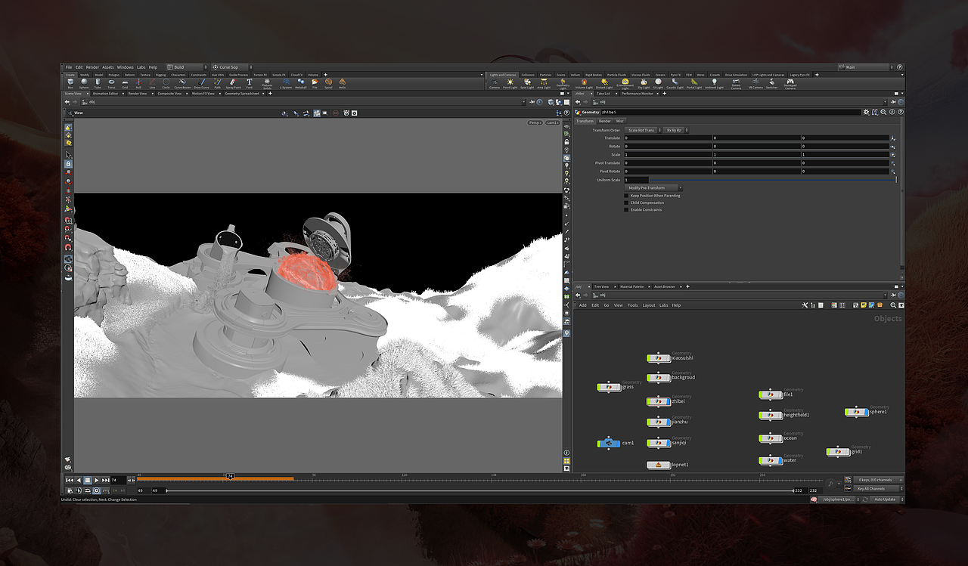Switch to the Render parameter tab
Viewport: 968px width, 566px height.
pyautogui.click(x=605, y=121)
